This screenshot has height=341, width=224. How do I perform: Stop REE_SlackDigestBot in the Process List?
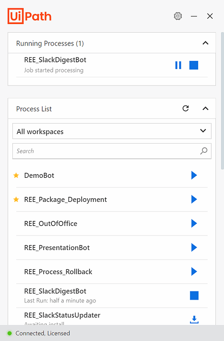[x=194, y=296]
